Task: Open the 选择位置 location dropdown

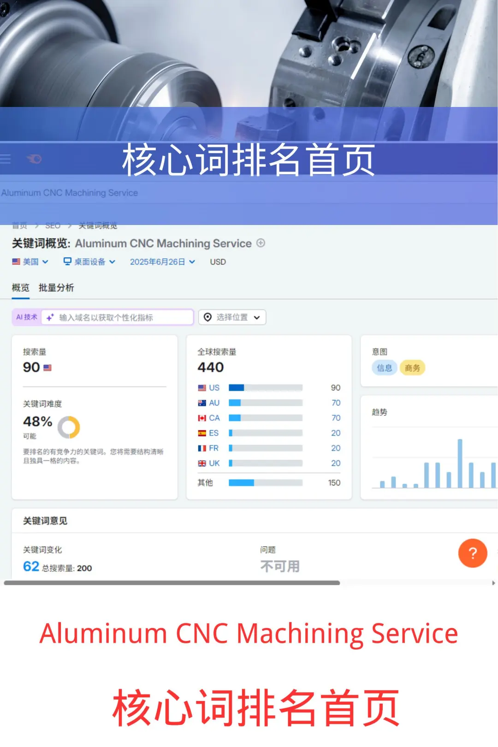Action: coord(232,317)
